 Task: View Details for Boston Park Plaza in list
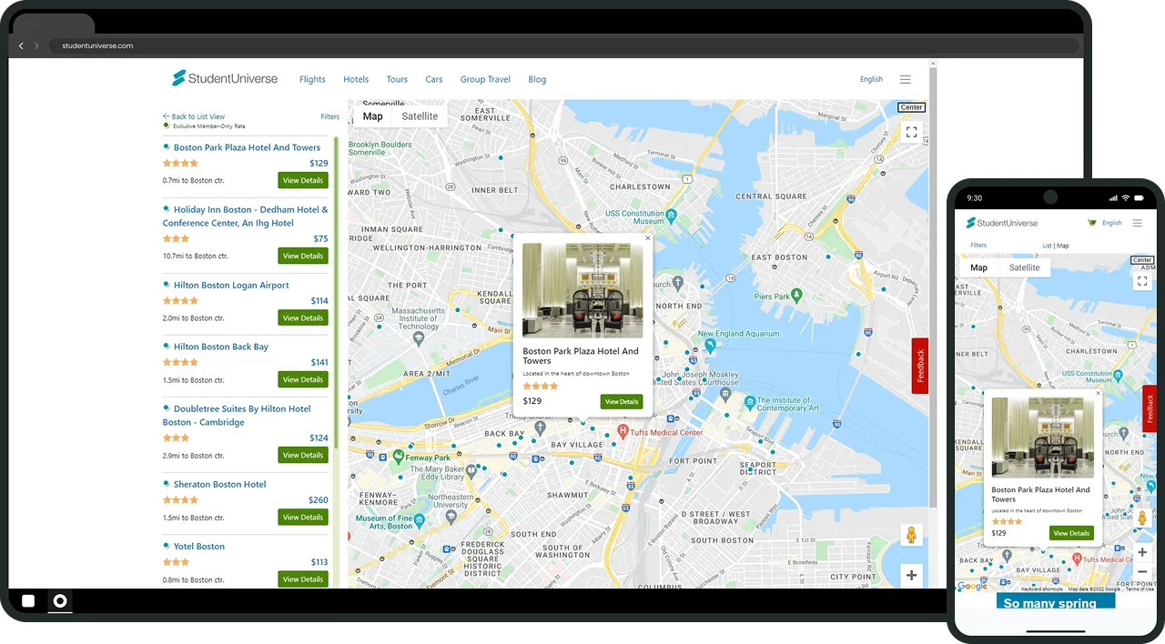pyautogui.click(x=303, y=180)
